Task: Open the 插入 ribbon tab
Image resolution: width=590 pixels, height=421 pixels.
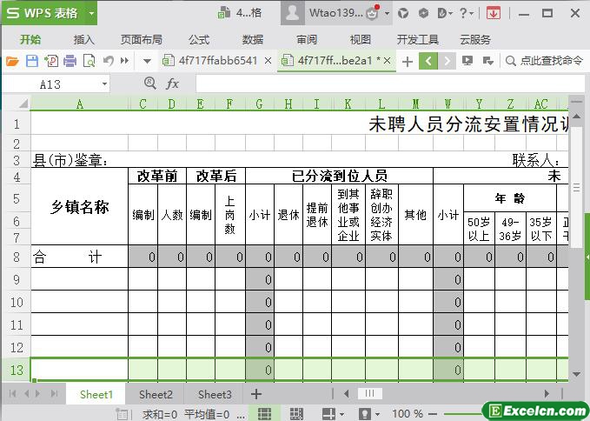Action: tap(84, 39)
